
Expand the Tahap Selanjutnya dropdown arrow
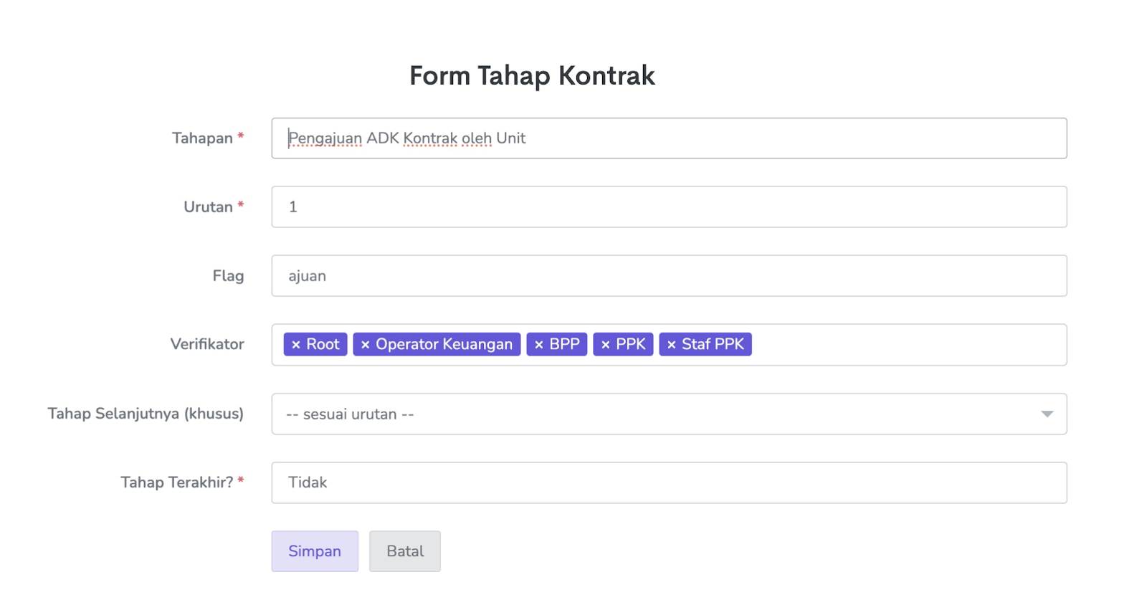pyautogui.click(x=1047, y=414)
